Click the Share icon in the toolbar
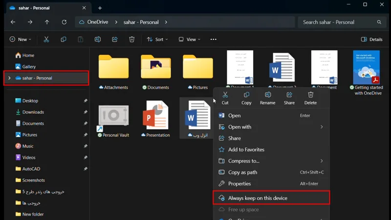Viewport: 391px width, 220px height. click(115, 39)
